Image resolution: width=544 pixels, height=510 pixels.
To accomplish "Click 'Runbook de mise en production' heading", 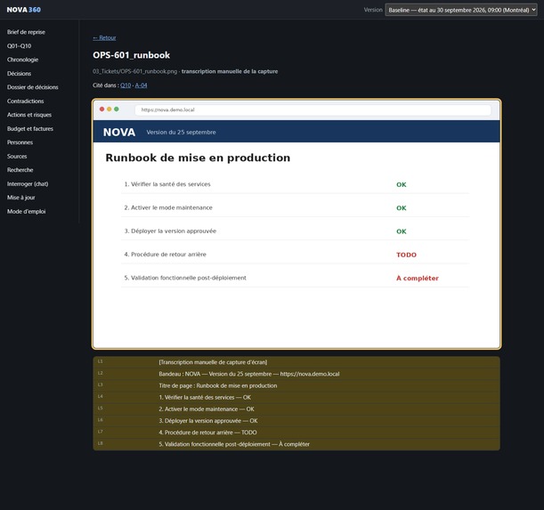I will click(x=198, y=158).
